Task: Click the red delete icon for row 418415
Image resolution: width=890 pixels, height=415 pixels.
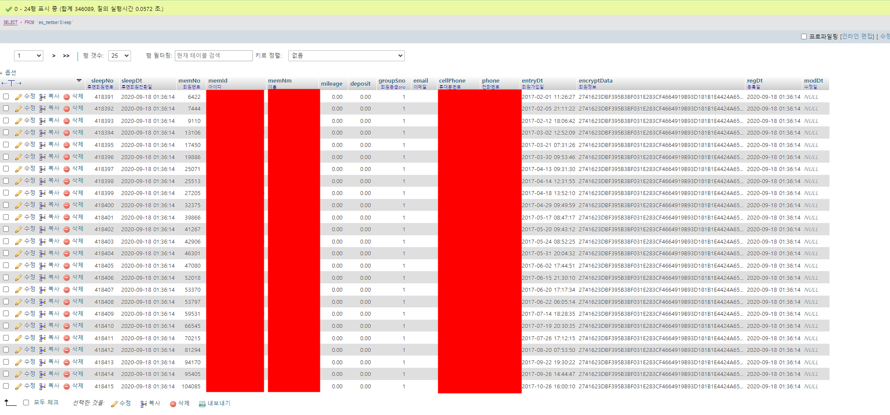Action: (x=67, y=387)
